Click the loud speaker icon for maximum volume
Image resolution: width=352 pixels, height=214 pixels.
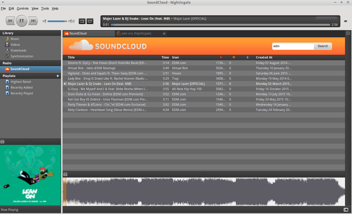point(71,21)
